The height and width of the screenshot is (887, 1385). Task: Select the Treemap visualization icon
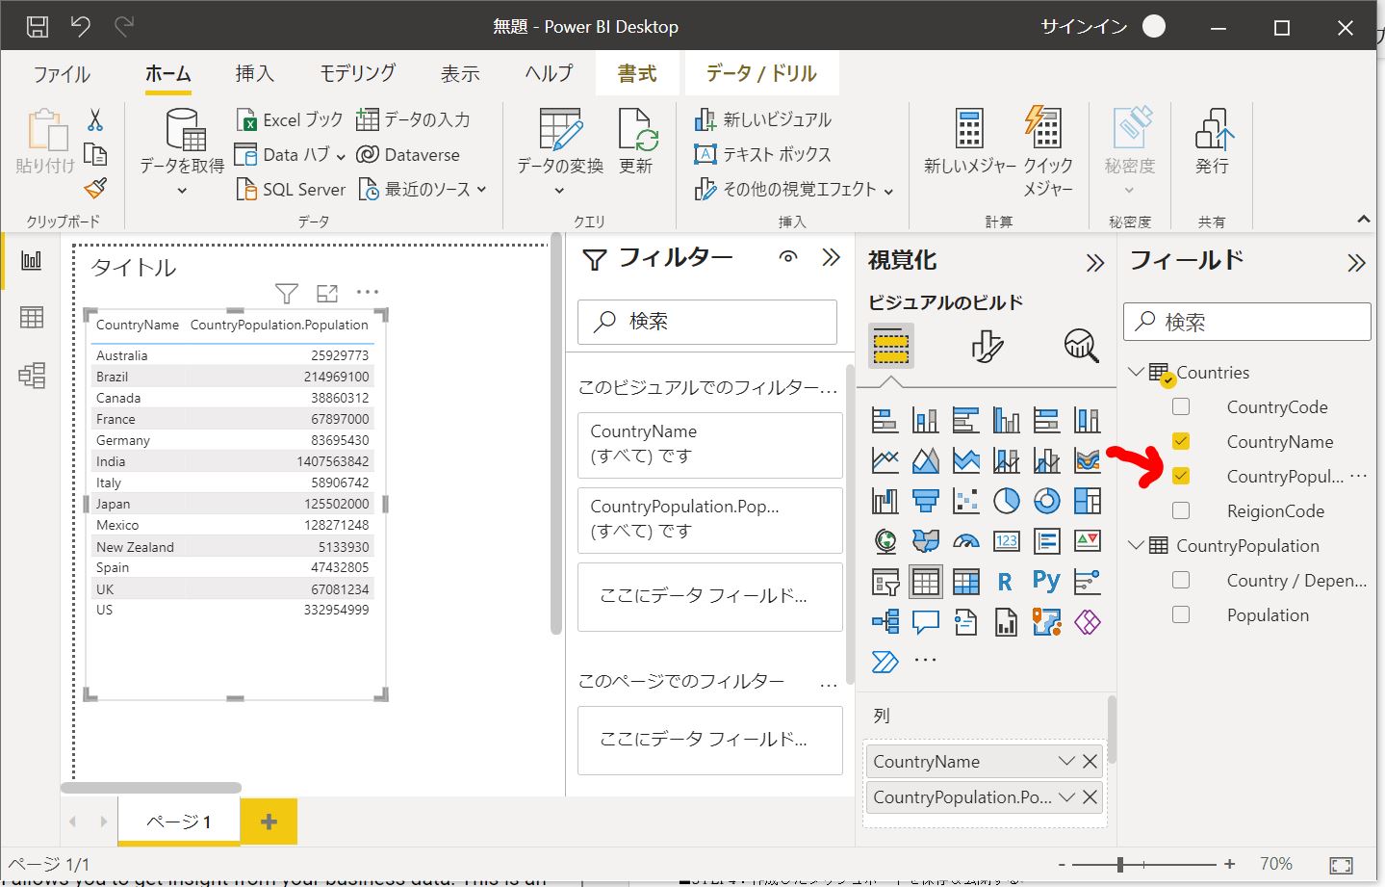coord(1087,501)
